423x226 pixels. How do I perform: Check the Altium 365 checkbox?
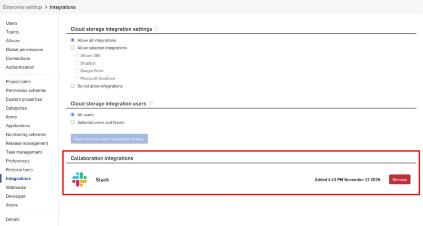pos(77,55)
